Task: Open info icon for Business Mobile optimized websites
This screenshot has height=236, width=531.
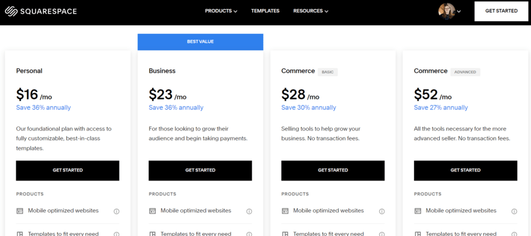Action: pyautogui.click(x=249, y=211)
